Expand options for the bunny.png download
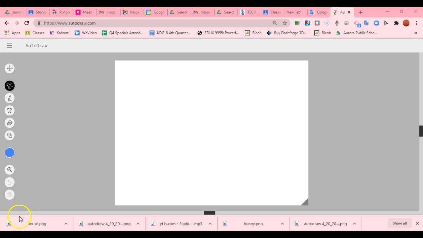This screenshot has height=238, width=423. tap(282, 224)
